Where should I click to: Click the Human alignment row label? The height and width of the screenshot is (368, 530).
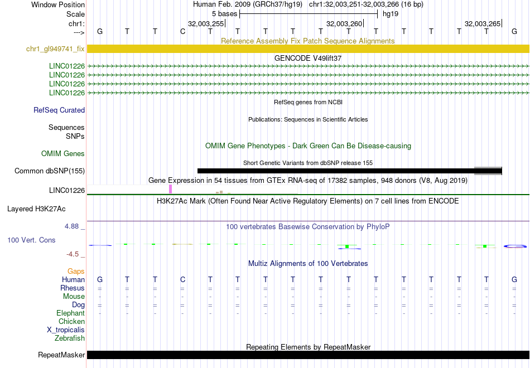73,280
